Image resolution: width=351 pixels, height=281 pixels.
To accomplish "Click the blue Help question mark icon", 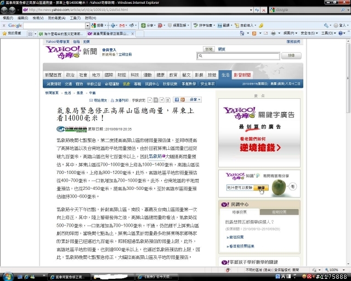I will 341,33.
